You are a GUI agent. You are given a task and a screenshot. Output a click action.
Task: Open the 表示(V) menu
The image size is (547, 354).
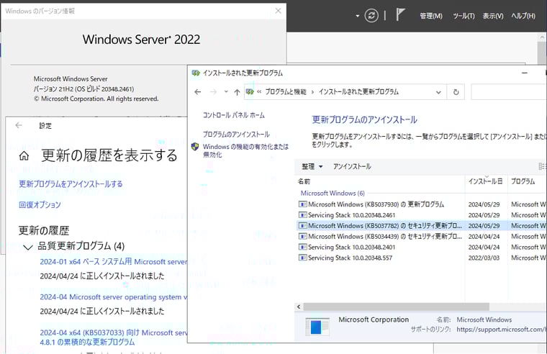(493, 16)
